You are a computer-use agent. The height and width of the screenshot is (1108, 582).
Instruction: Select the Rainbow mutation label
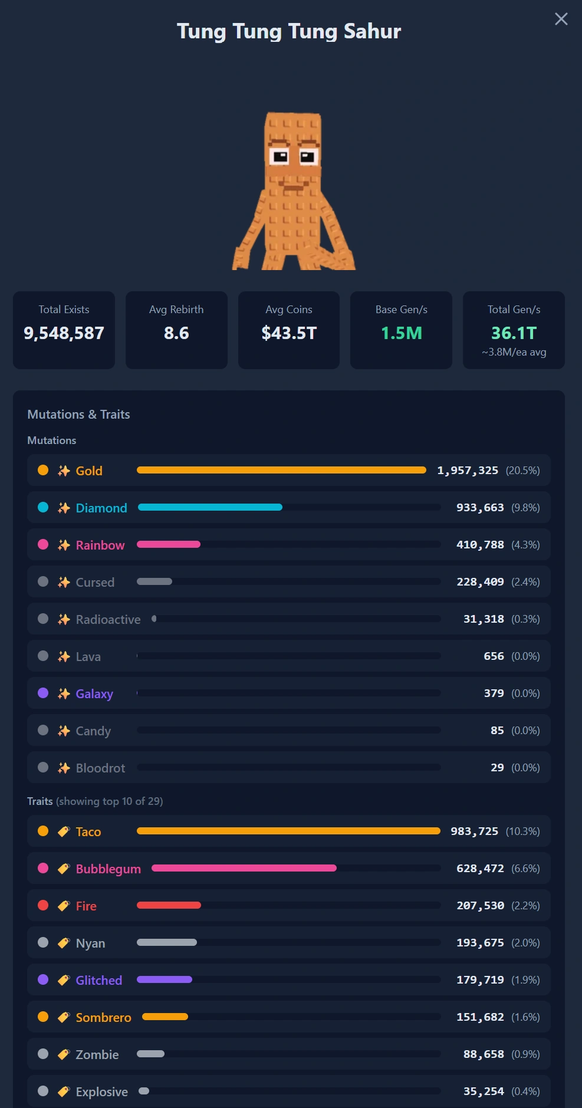[100, 545]
